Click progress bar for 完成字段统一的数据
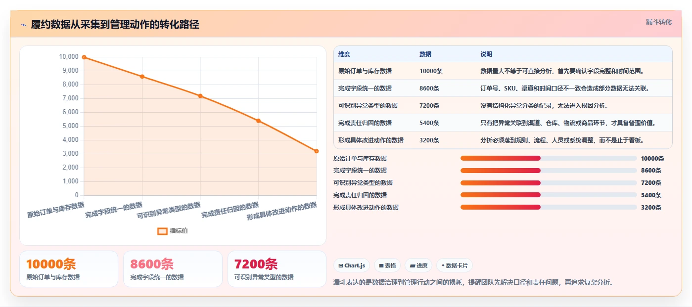 click(x=549, y=171)
